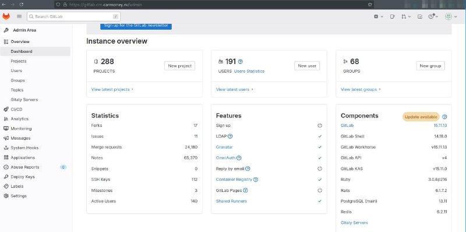Click the help icon beside Update available
The image size is (466, 232).
pyautogui.click(x=444, y=117)
